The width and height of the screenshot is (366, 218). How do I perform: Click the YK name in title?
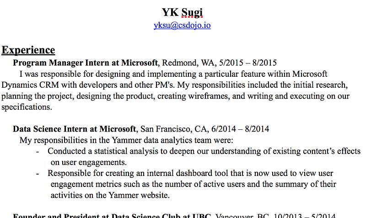(x=170, y=12)
